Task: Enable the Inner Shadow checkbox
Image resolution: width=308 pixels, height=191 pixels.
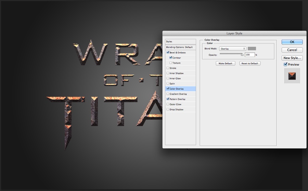Action: coord(168,73)
